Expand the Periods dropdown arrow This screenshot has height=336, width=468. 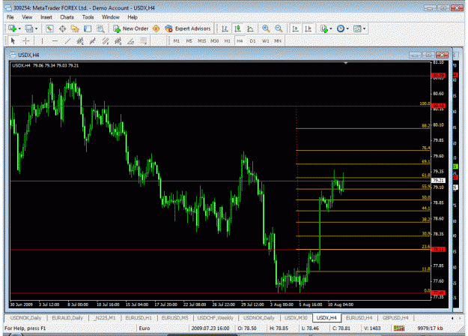click(347, 28)
